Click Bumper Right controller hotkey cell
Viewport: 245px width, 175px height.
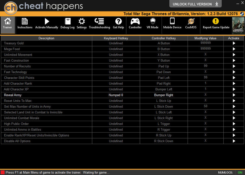(x=164, y=95)
